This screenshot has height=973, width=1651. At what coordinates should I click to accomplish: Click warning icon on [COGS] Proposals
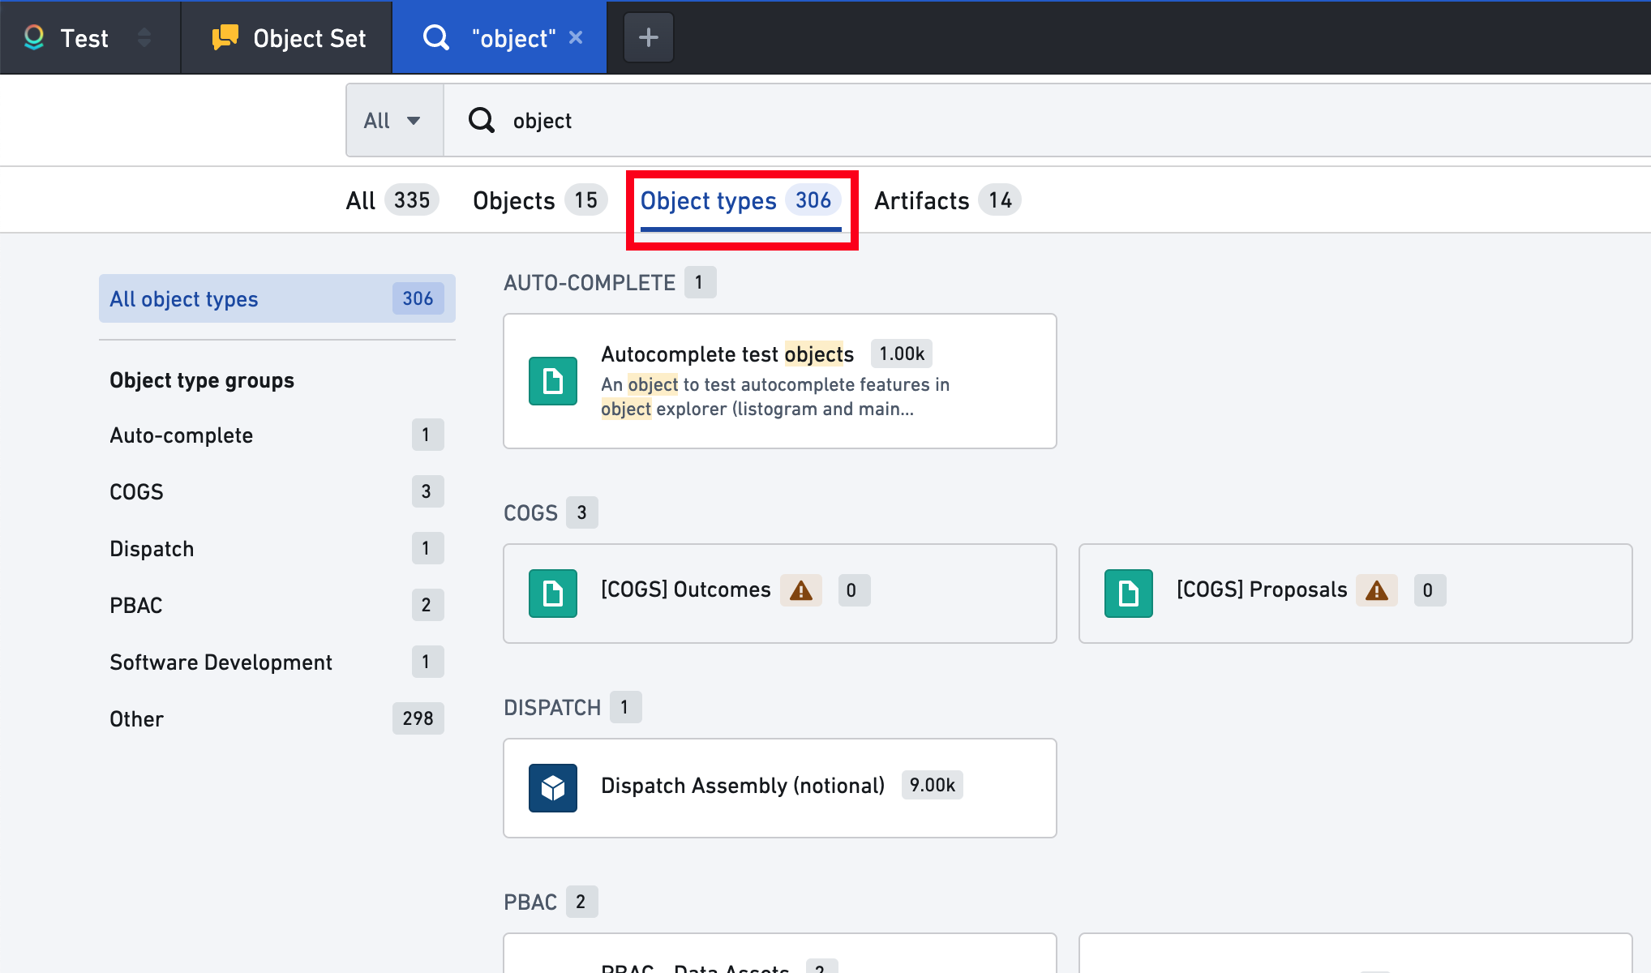click(x=1377, y=590)
